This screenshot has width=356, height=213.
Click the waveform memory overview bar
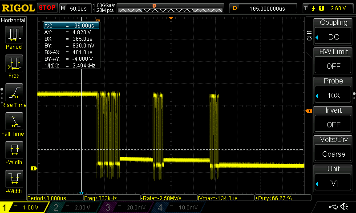tap(170, 8)
